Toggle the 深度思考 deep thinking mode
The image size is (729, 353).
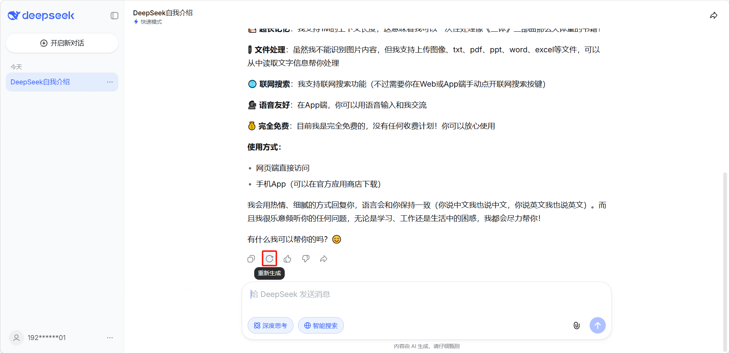[x=271, y=326]
